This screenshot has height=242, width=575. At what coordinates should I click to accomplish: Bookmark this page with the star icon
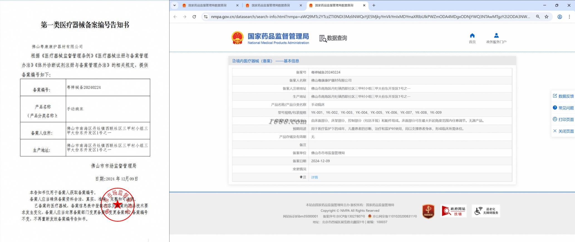(547, 17)
